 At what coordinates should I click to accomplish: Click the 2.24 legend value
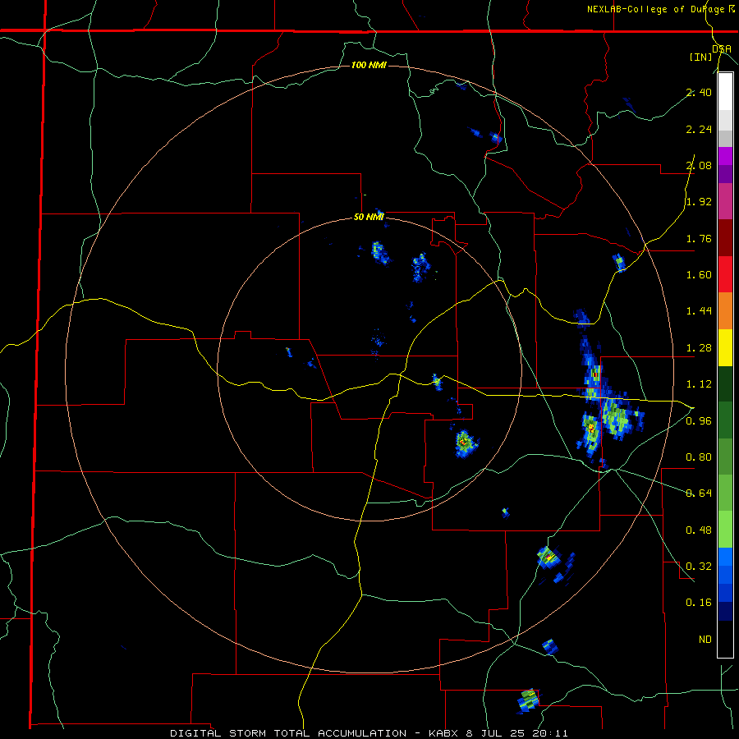[x=699, y=129]
